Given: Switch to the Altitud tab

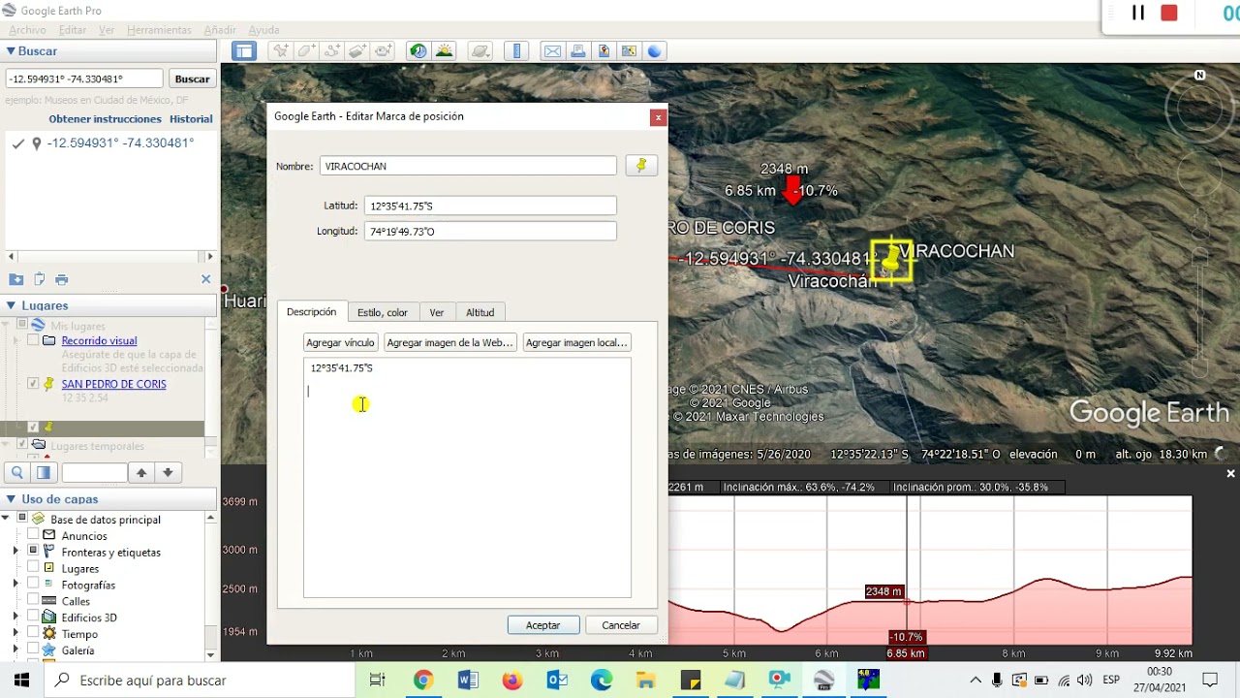Looking at the screenshot, I should click(x=480, y=312).
